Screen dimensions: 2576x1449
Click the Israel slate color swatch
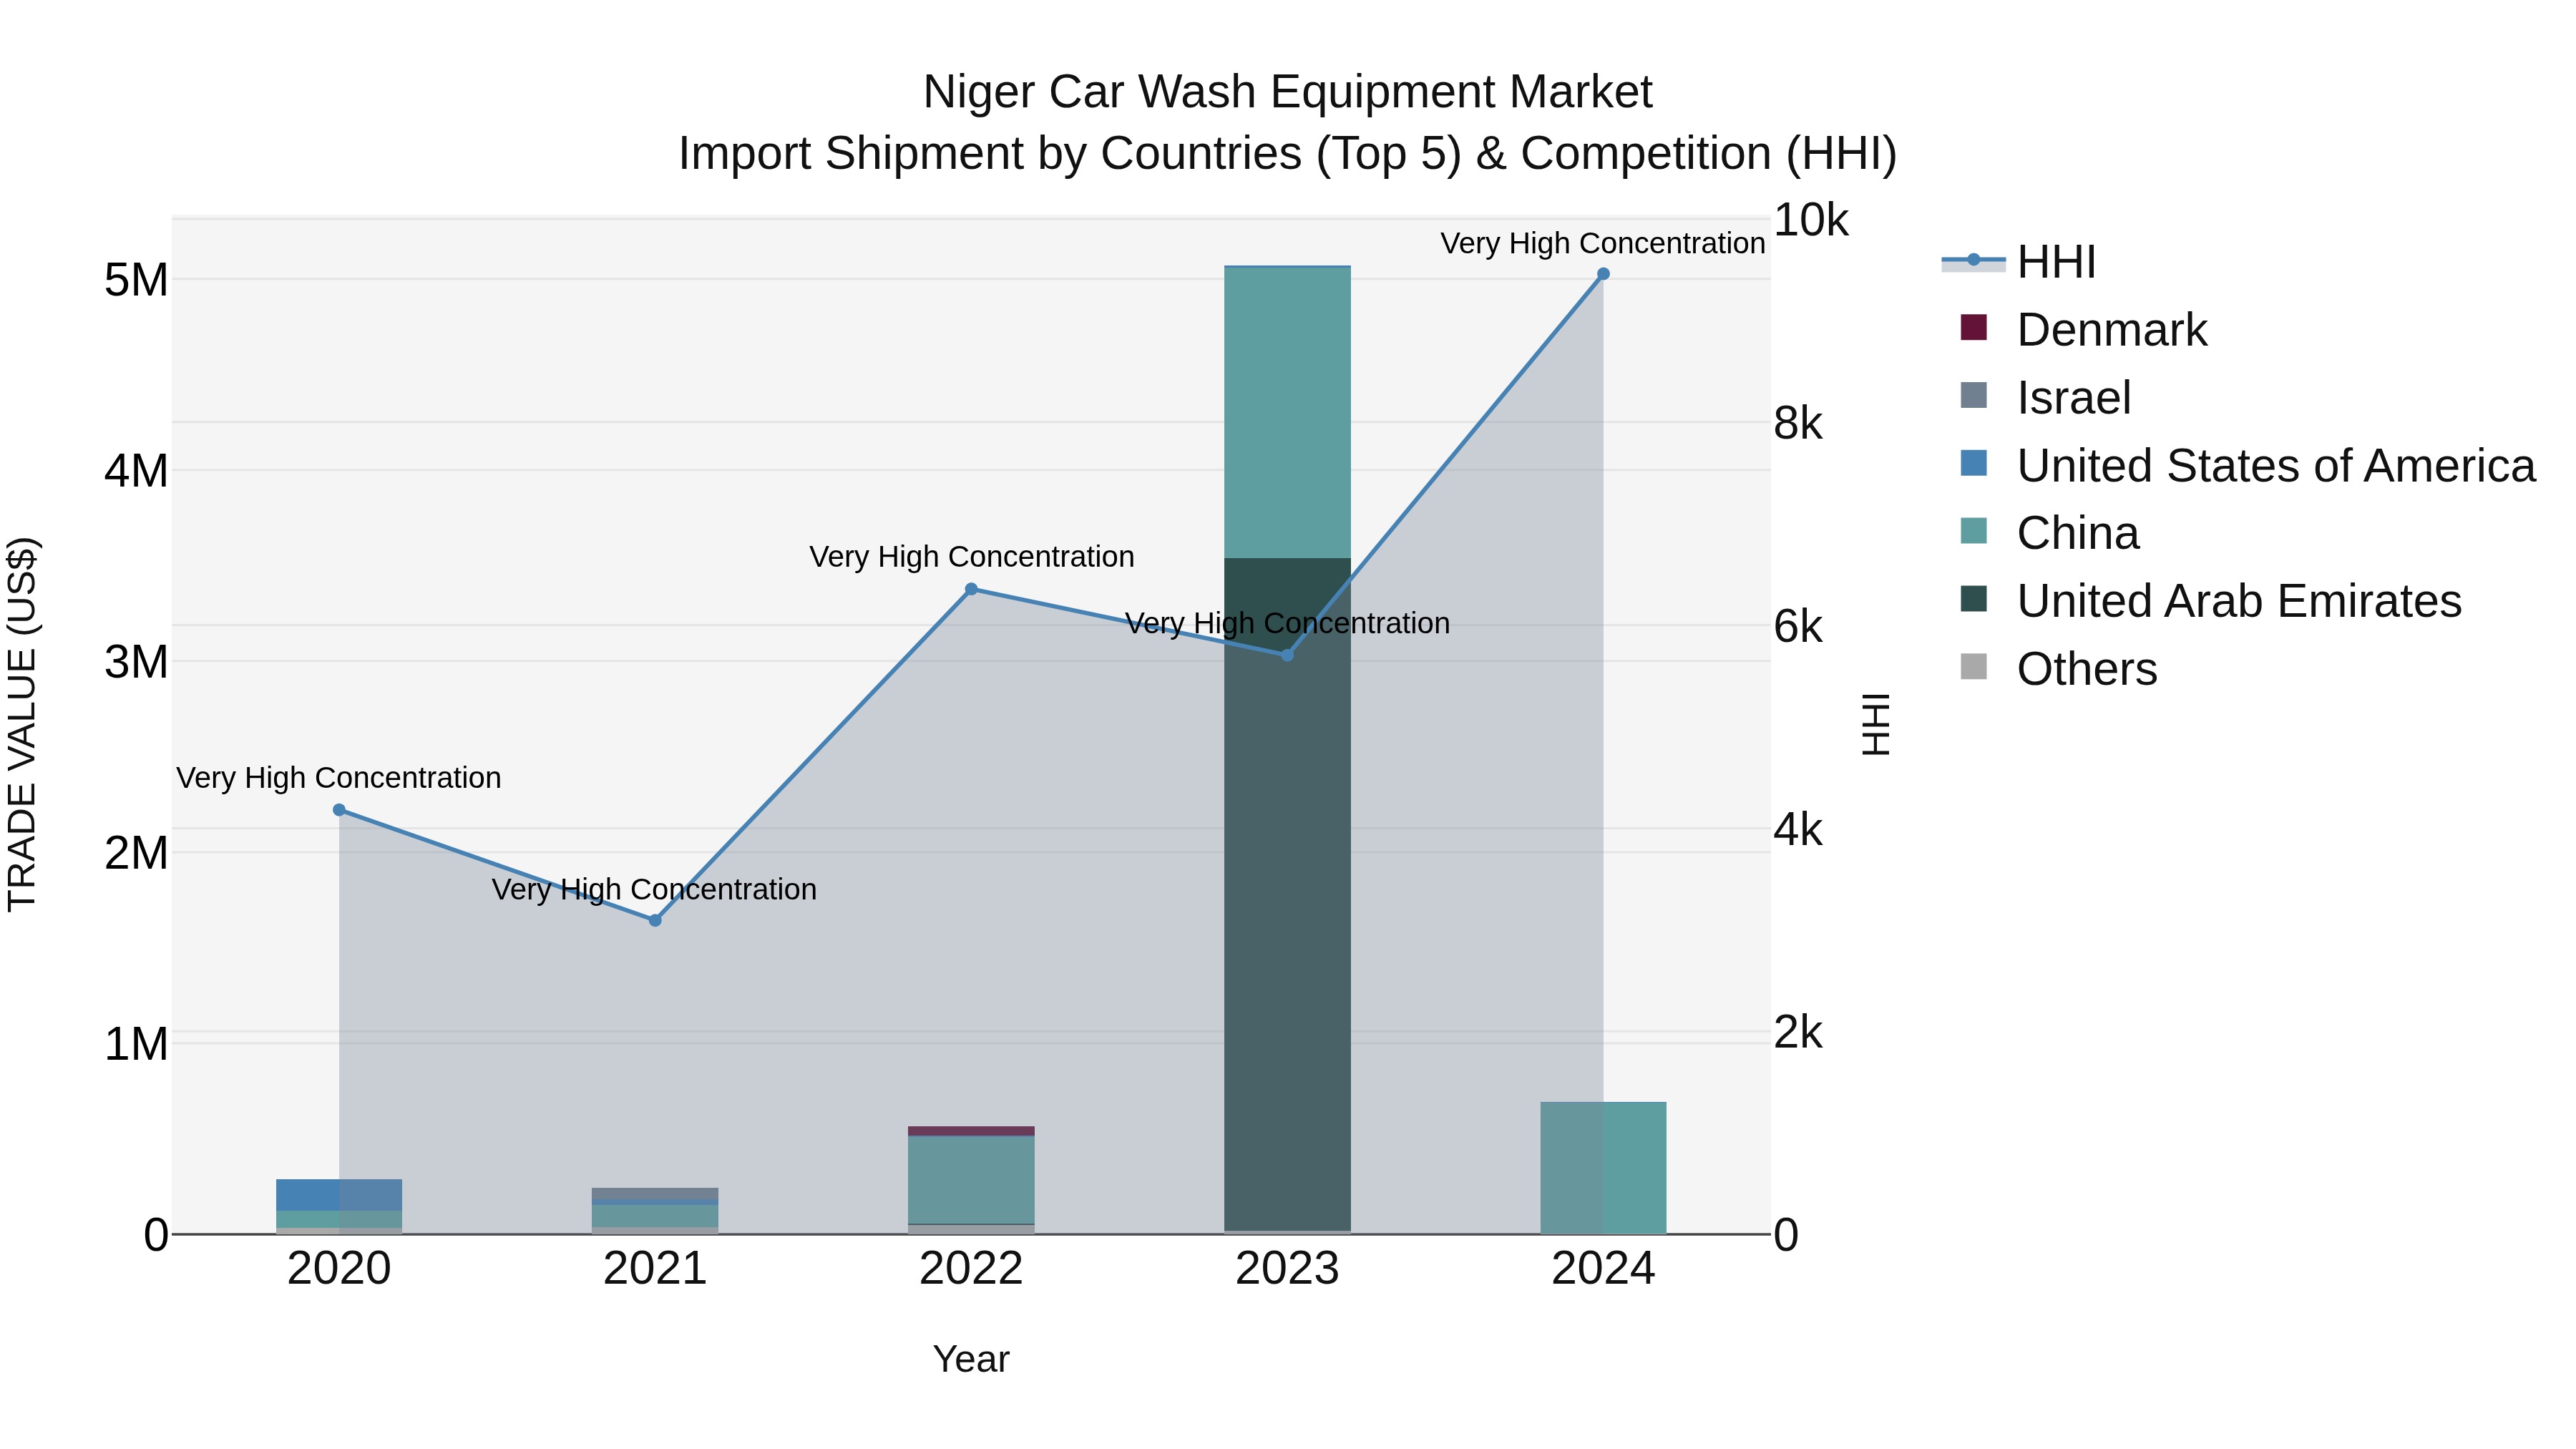click(1974, 395)
